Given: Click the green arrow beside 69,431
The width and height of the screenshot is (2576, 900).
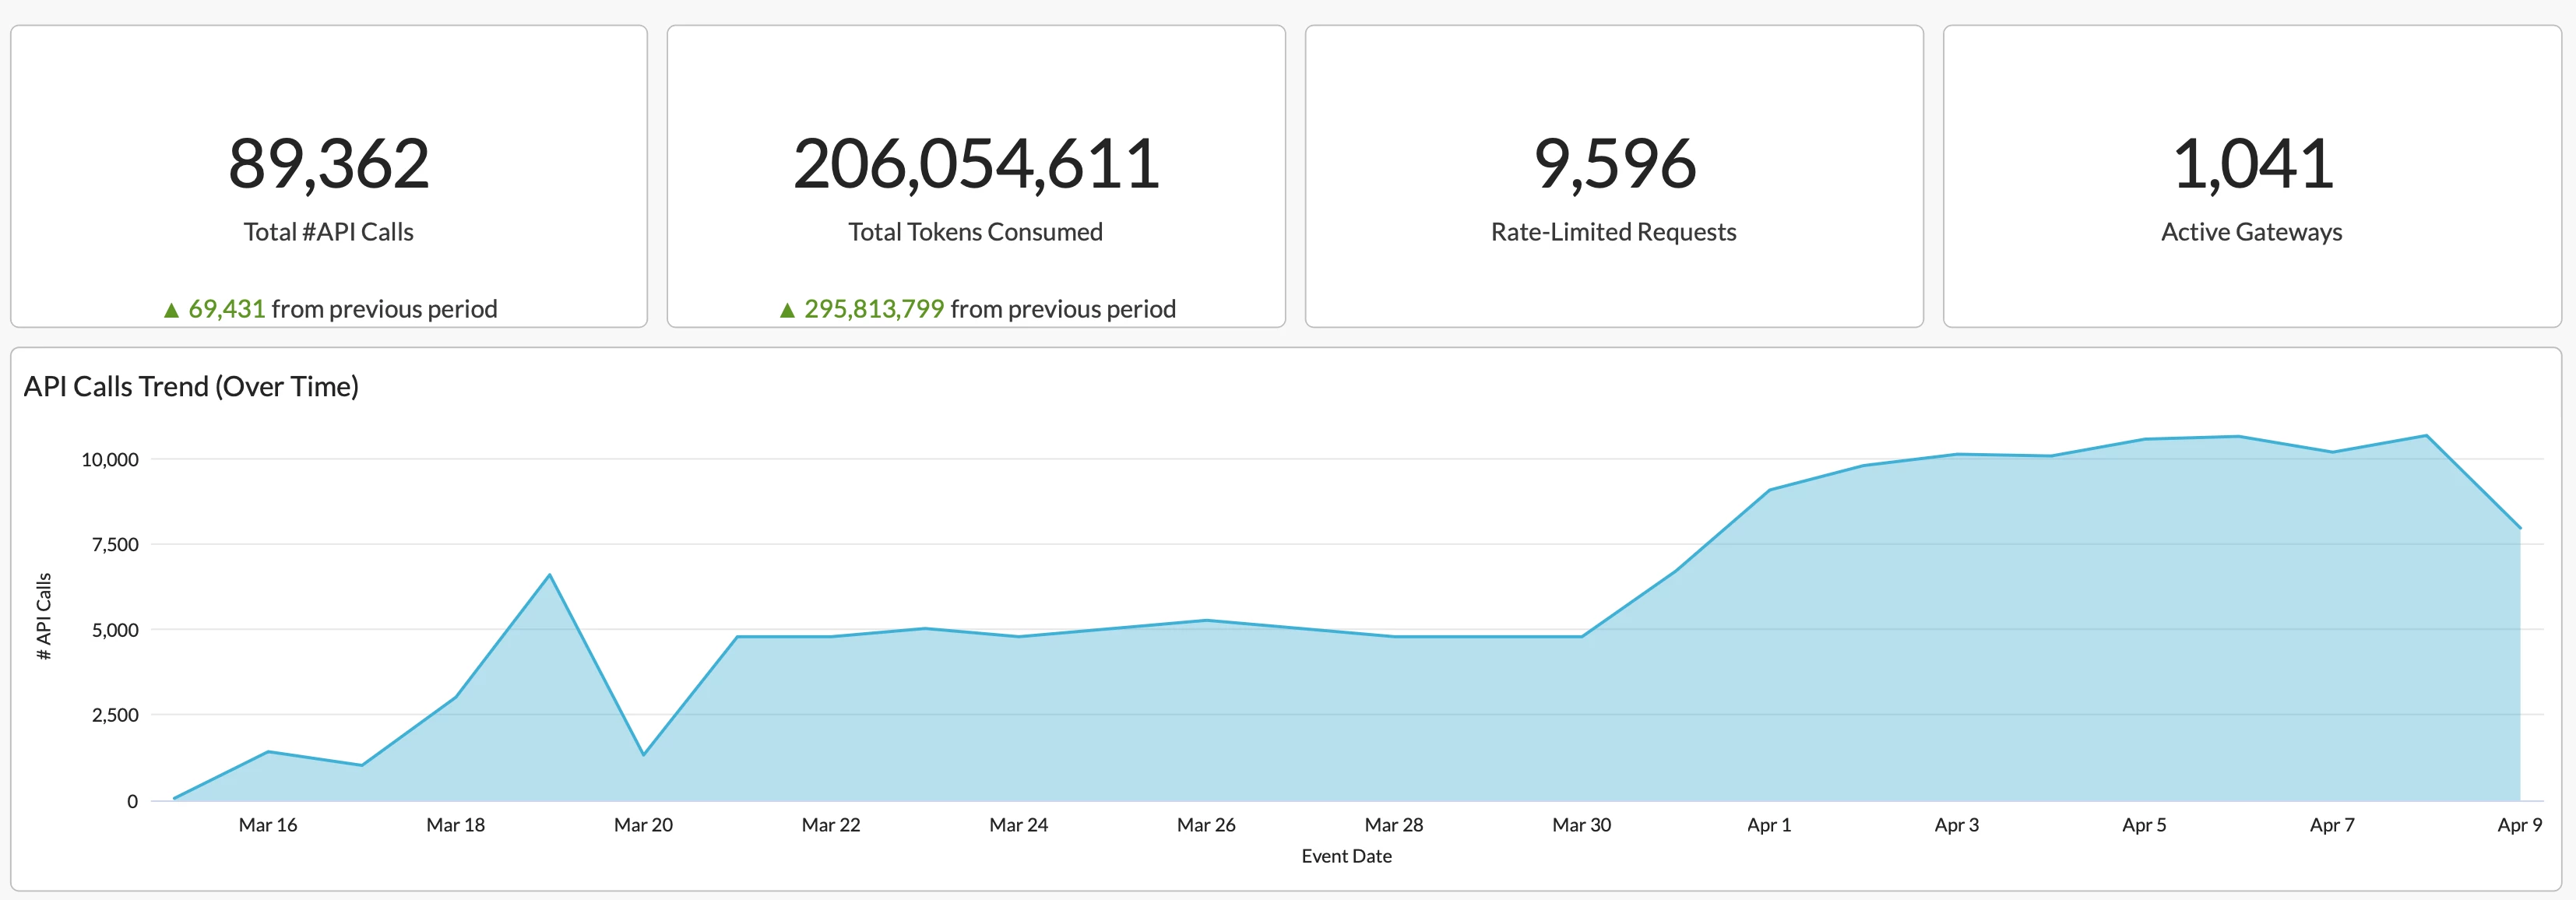Looking at the screenshot, I should point(171,310).
